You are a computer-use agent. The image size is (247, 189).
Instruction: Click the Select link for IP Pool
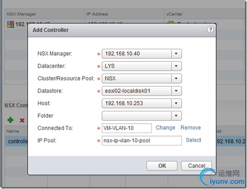193,140
